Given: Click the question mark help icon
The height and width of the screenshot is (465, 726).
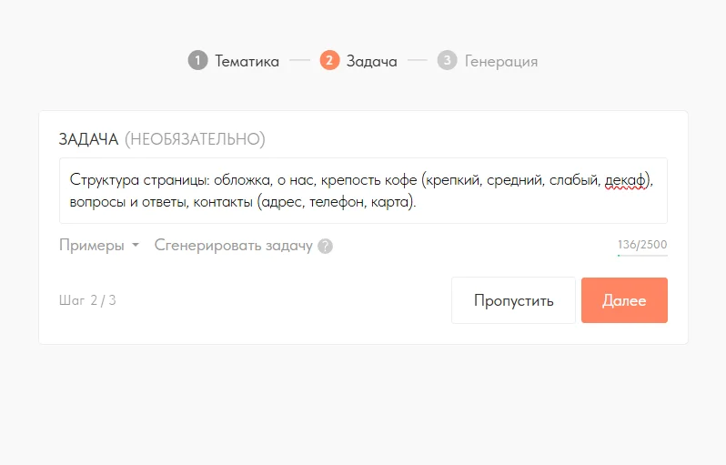Looking at the screenshot, I should 326,247.
